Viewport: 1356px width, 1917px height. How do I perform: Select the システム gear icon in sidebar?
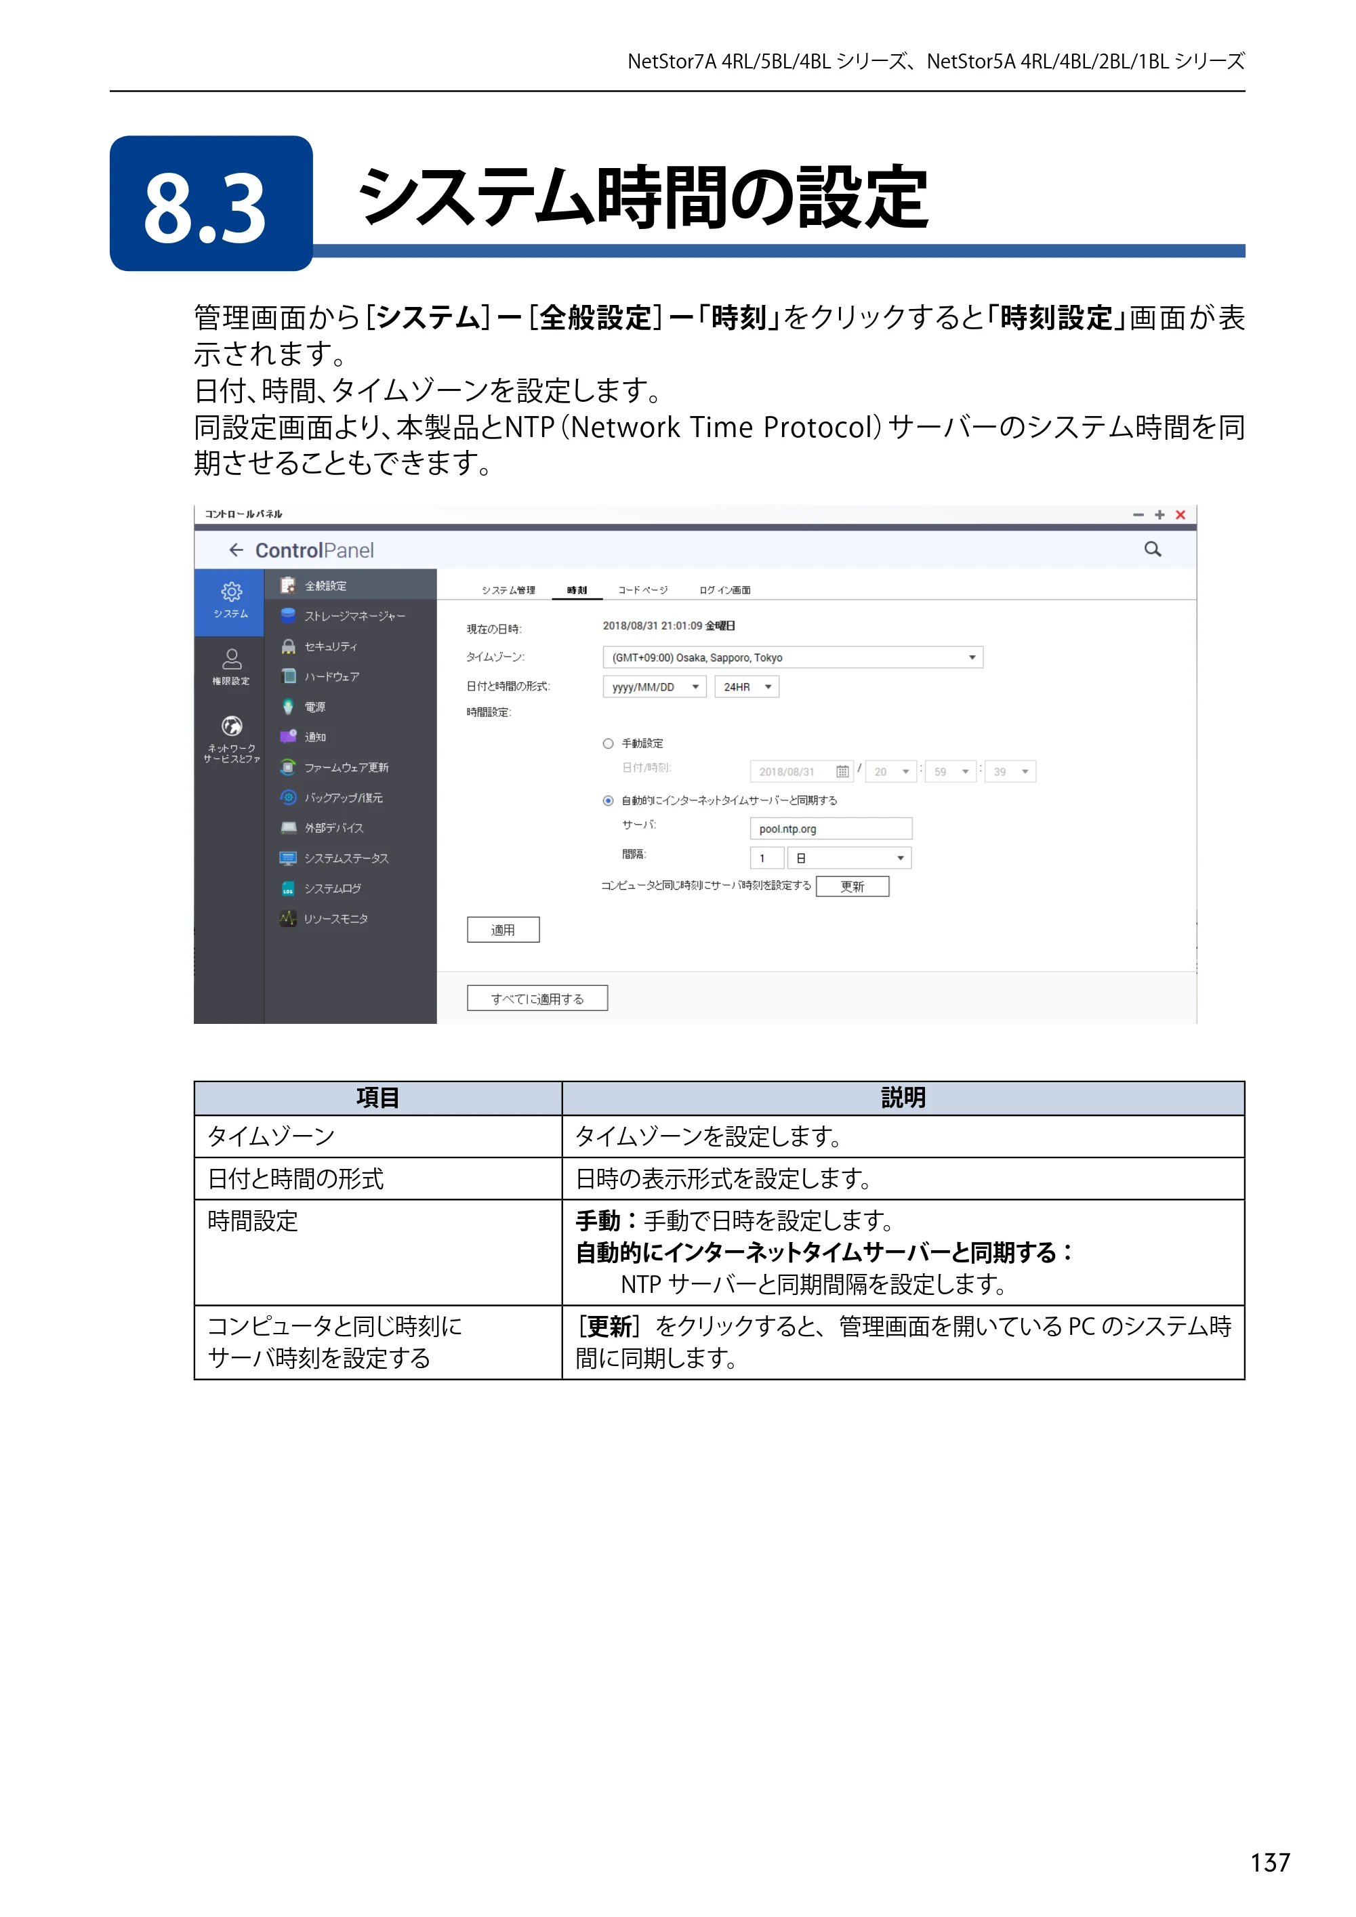click(231, 591)
